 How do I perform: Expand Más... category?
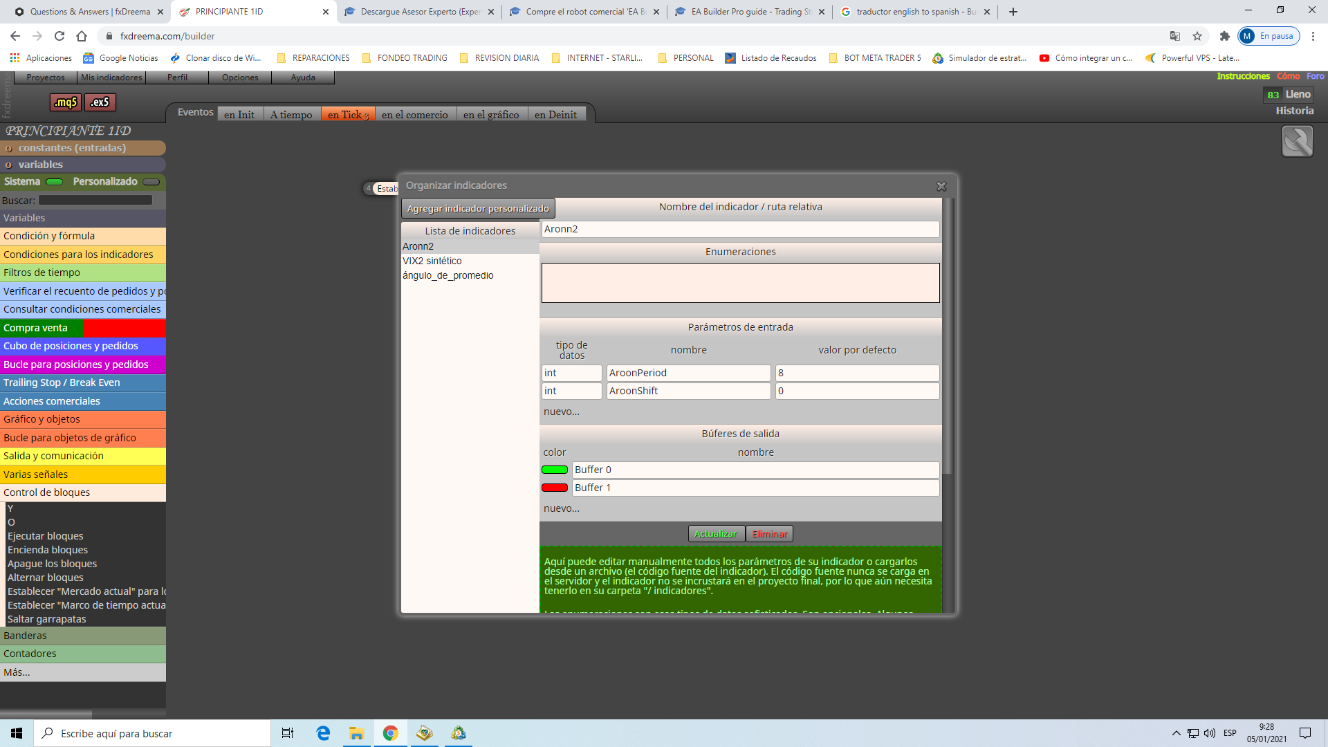click(x=83, y=672)
